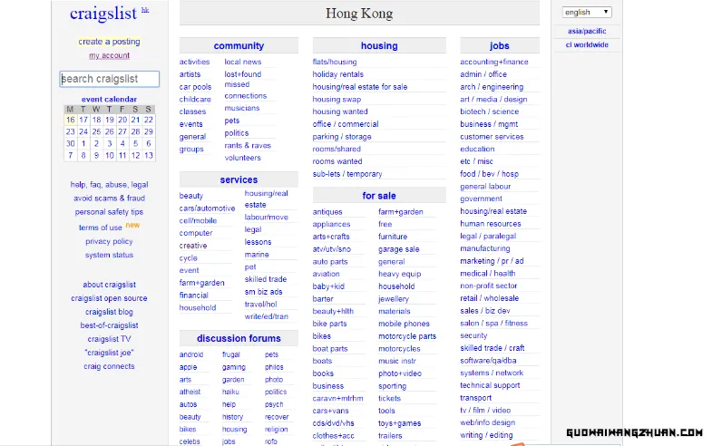This screenshot has width=712, height=446.
Task: Open parking / storage listings
Action: point(341,137)
